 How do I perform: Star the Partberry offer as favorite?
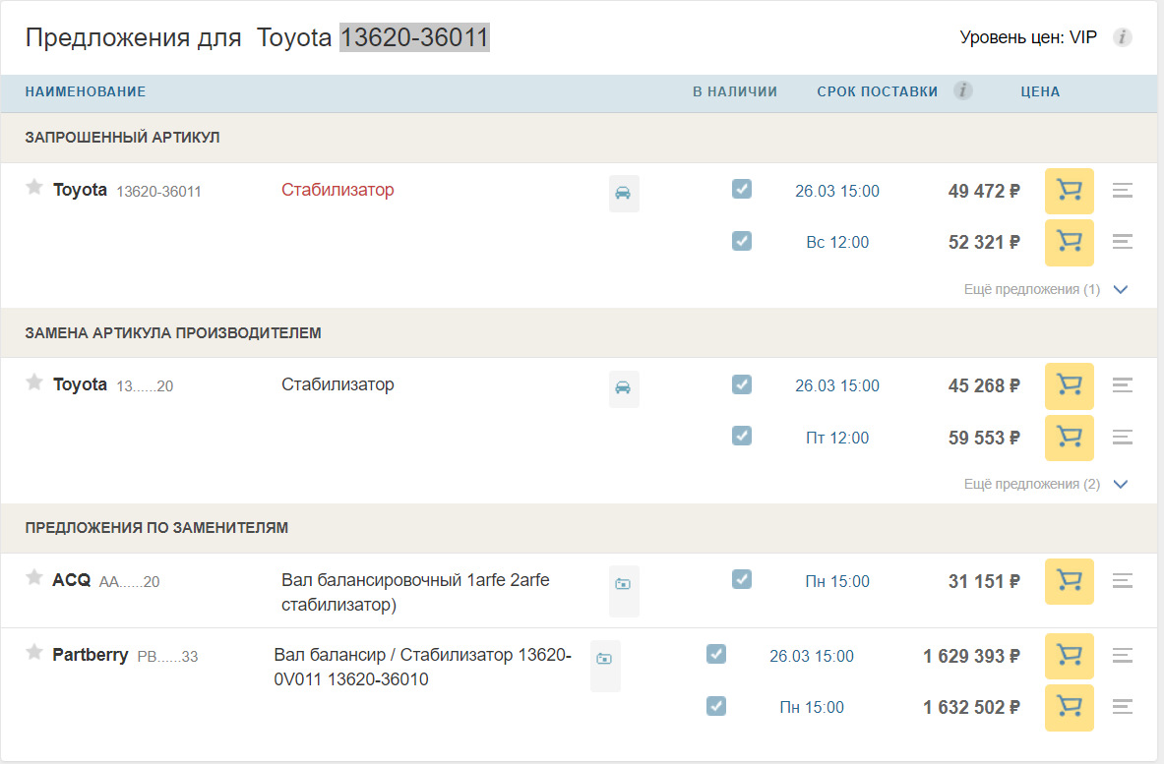[x=33, y=654]
